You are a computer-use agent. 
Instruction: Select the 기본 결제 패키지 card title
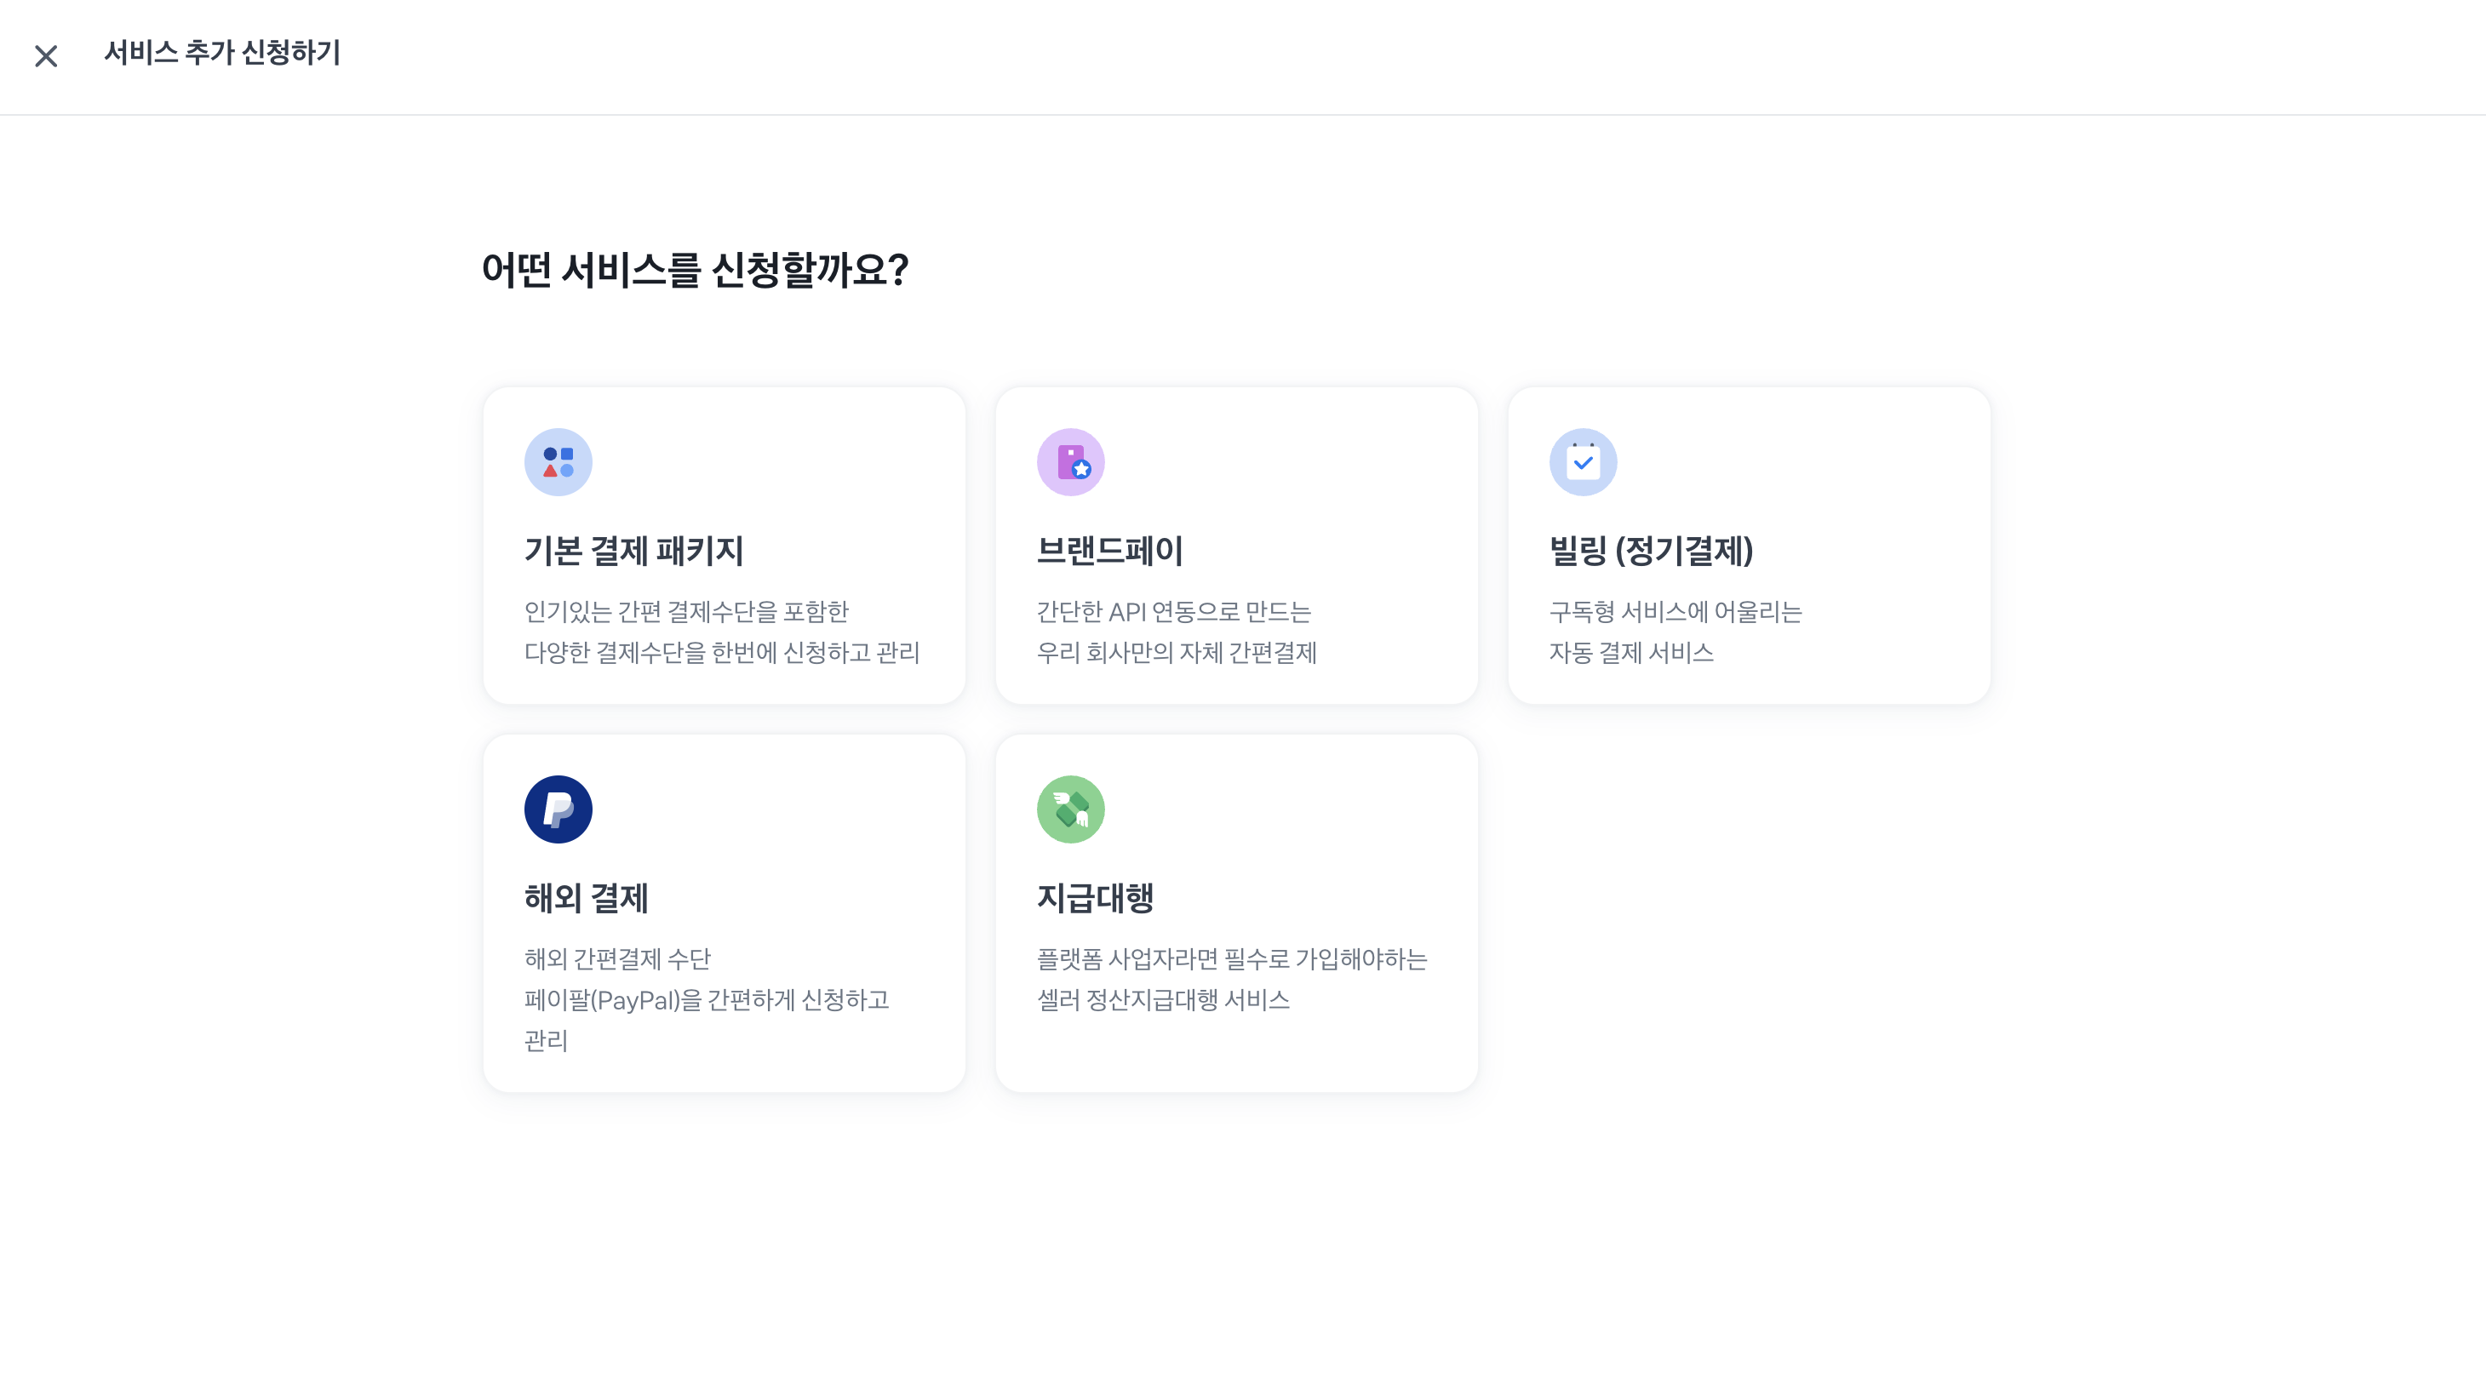point(633,551)
